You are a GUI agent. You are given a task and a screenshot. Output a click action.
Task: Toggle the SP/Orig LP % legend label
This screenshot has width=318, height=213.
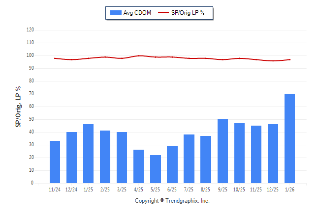tap(188, 13)
